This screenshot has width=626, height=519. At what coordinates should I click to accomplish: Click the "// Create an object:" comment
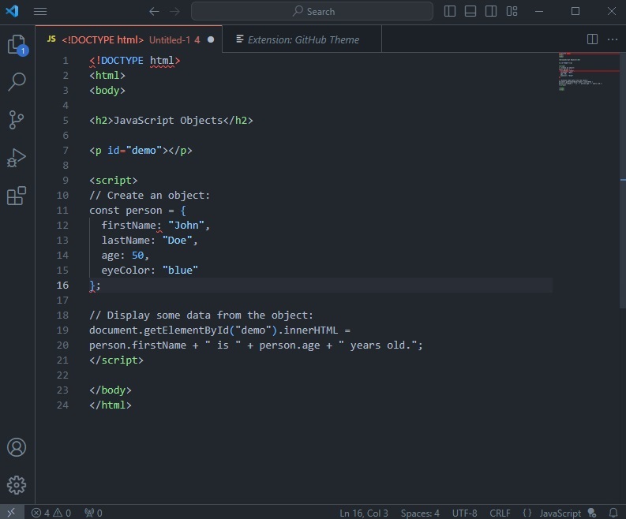[x=150, y=196]
